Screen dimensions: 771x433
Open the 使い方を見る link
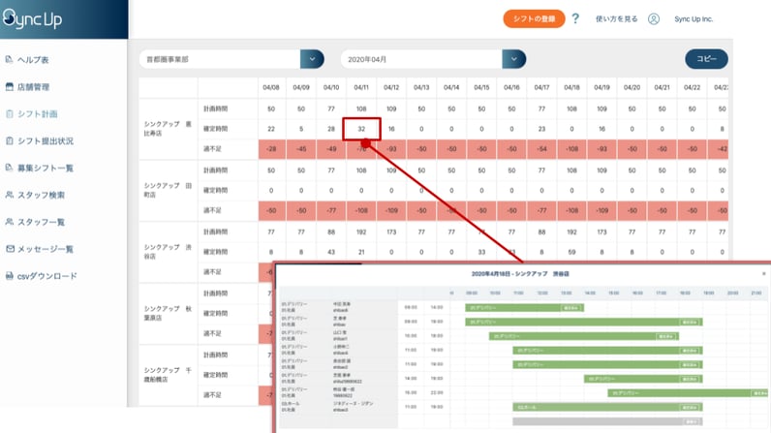pos(616,19)
